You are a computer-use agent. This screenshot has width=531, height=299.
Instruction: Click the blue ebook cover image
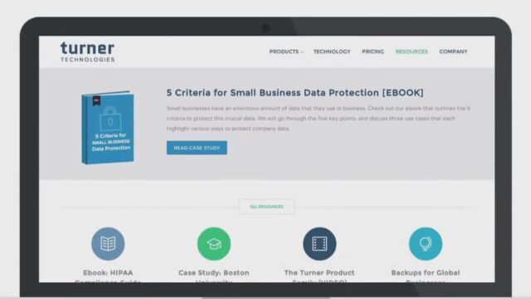pyautogui.click(x=108, y=127)
